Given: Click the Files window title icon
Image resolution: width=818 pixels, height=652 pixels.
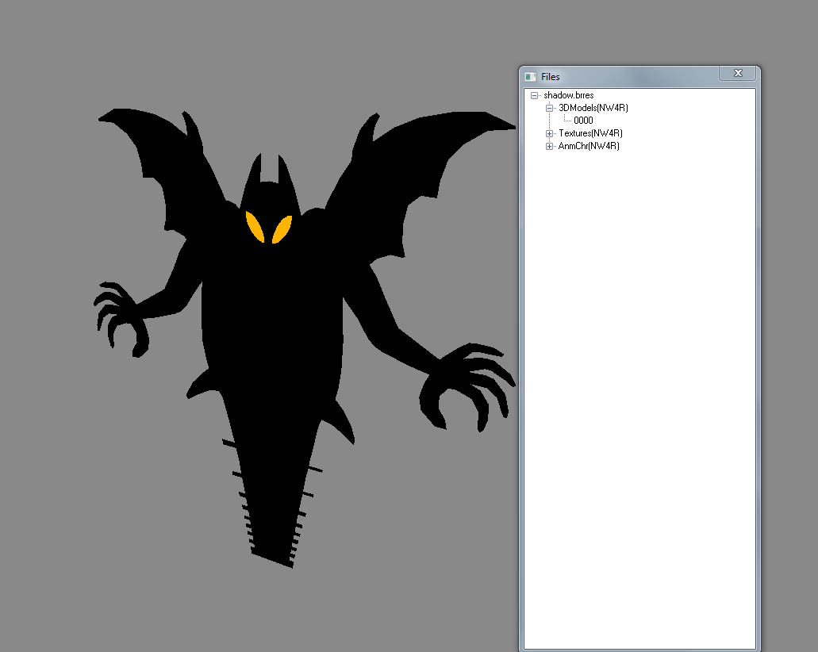Looking at the screenshot, I should (531, 77).
